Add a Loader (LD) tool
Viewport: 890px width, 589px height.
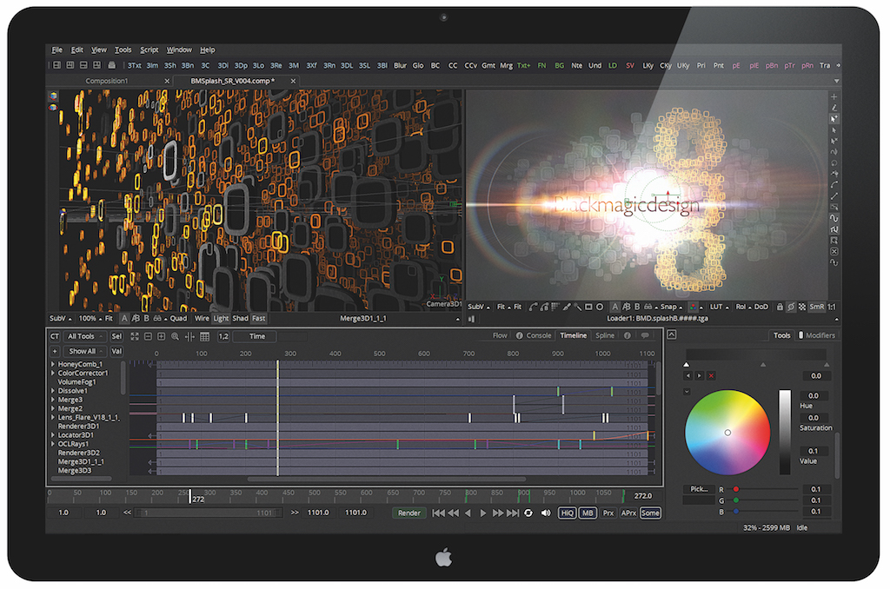pos(613,65)
